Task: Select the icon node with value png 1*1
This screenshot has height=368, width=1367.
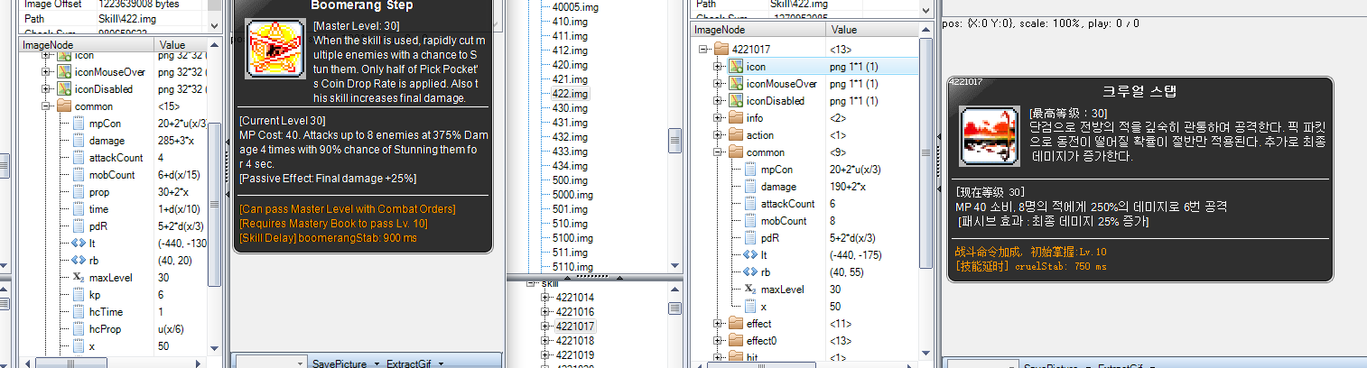Action: pos(756,67)
